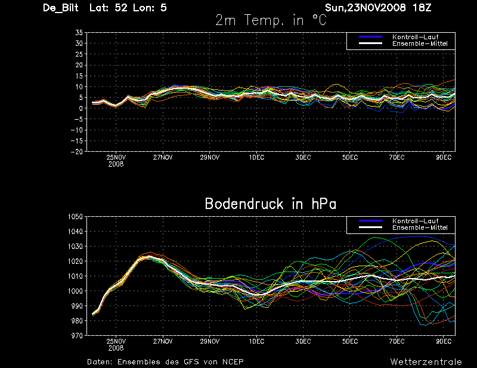Click white Ensemble-Mittel swatch in temperature legend

370,44
